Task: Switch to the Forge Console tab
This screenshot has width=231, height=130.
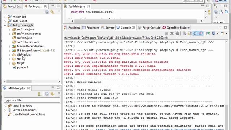Action: click(x=149, y=27)
